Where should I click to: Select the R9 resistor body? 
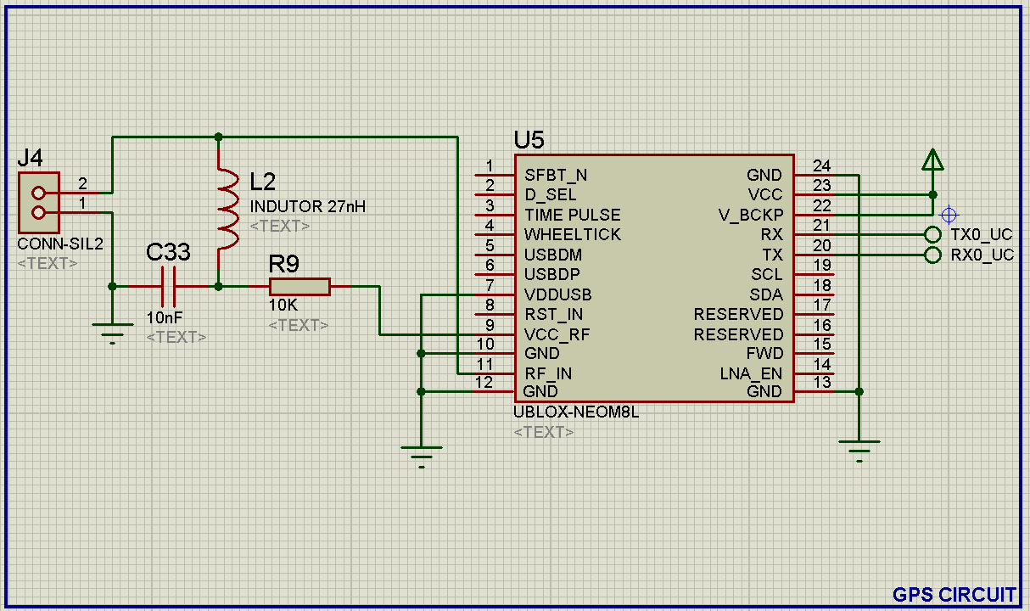pyautogui.click(x=299, y=287)
